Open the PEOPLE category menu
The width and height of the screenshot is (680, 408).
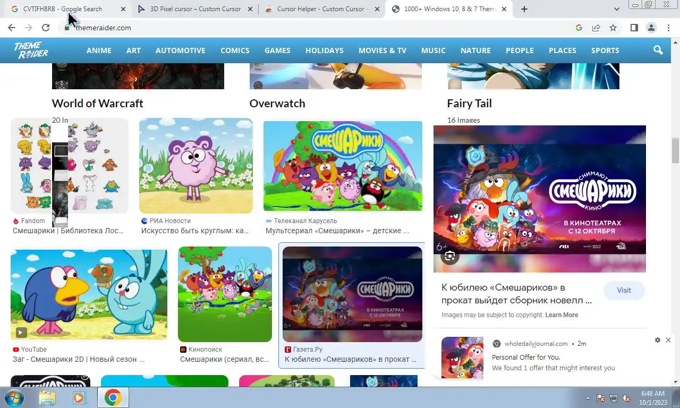pyautogui.click(x=520, y=50)
